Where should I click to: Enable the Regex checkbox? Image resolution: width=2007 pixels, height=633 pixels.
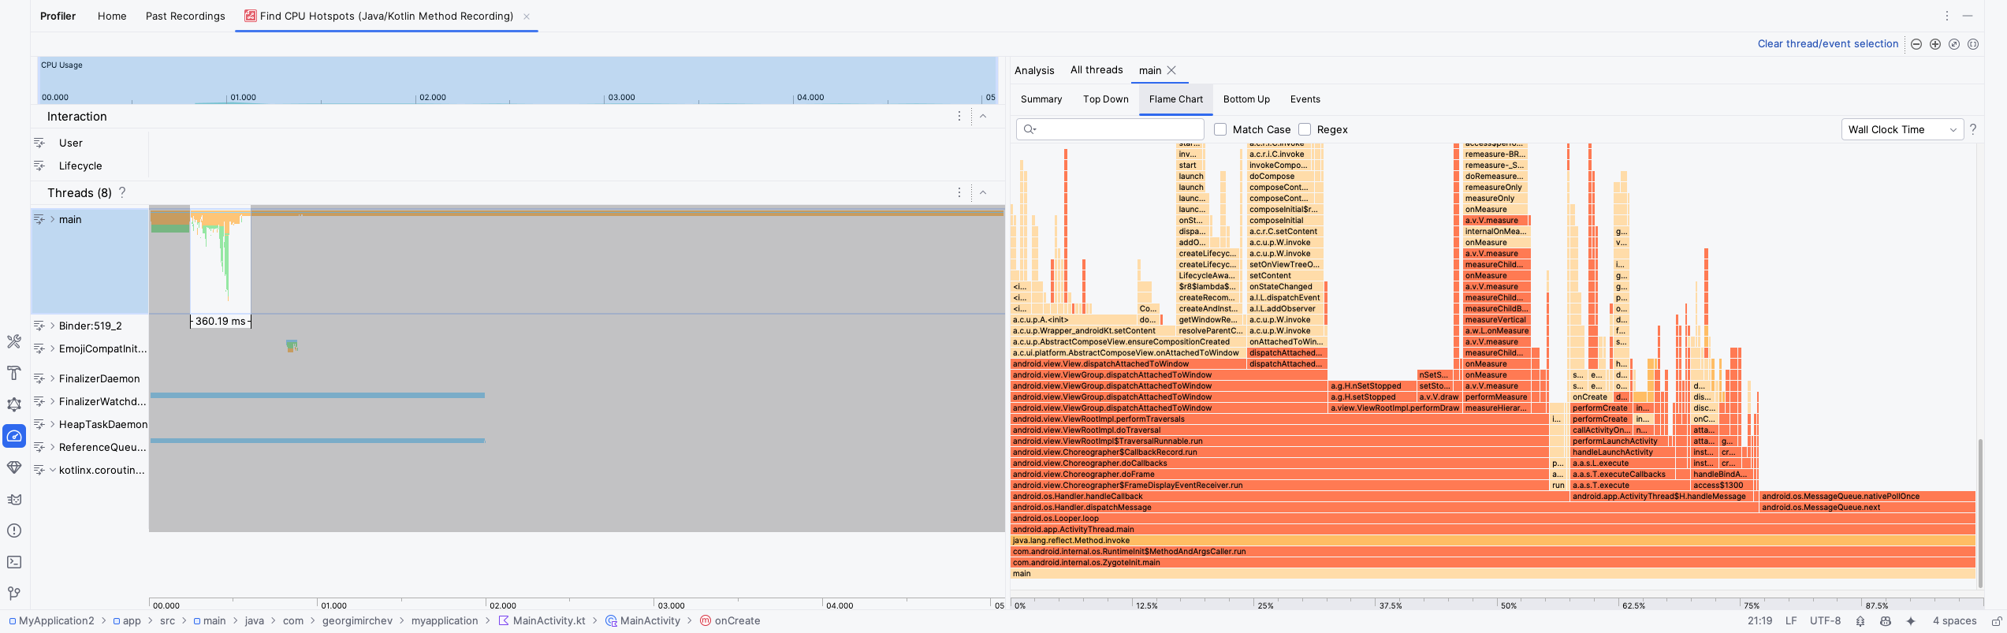pyautogui.click(x=1305, y=129)
